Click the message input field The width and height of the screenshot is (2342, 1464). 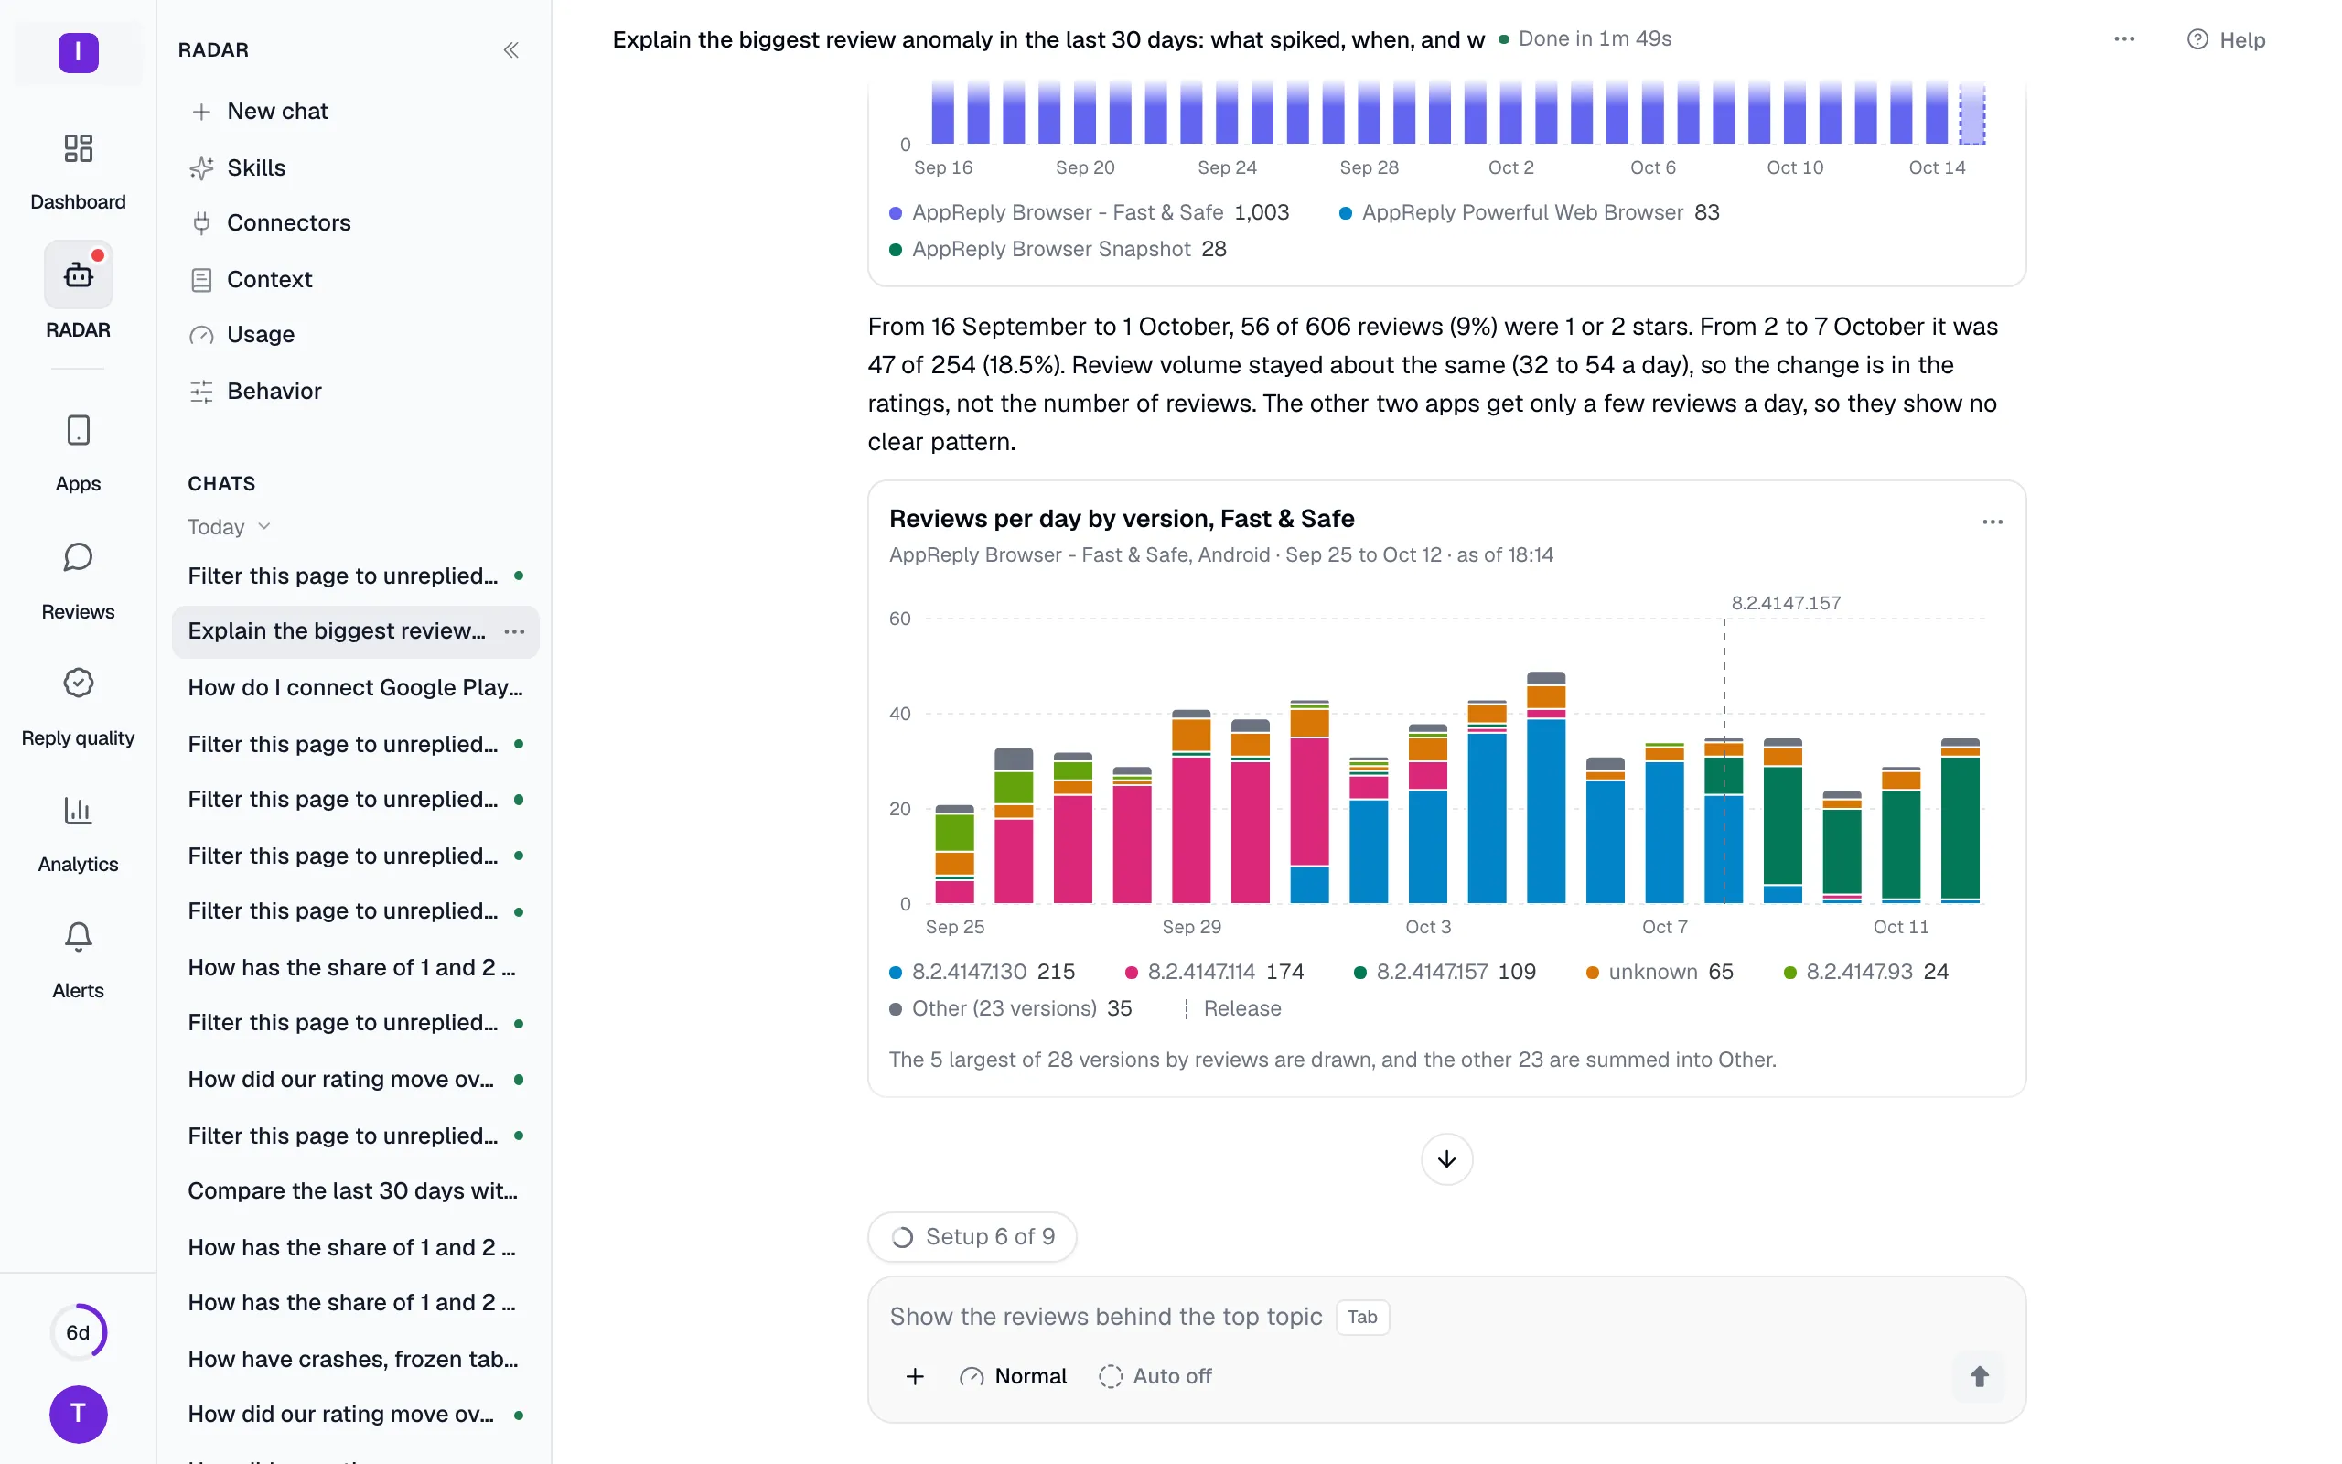click(1445, 1317)
